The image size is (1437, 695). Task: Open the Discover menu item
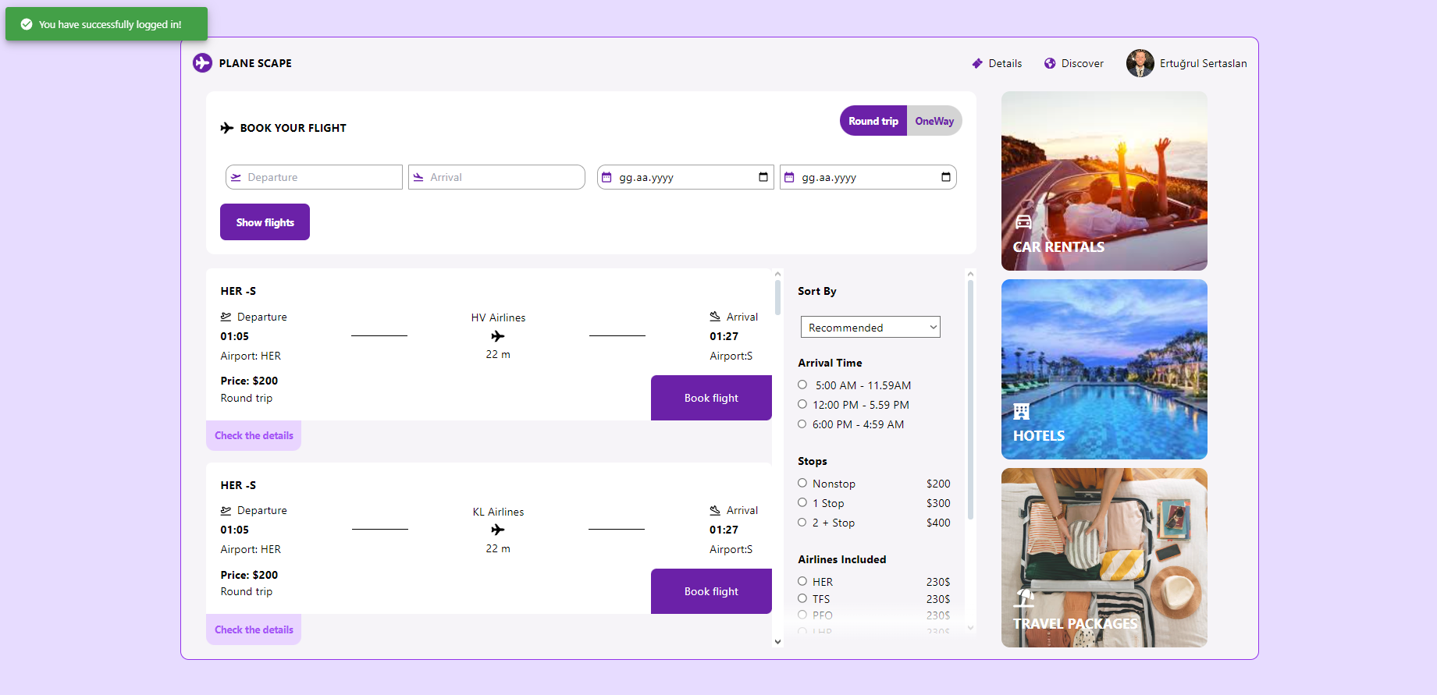[x=1074, y=63]
